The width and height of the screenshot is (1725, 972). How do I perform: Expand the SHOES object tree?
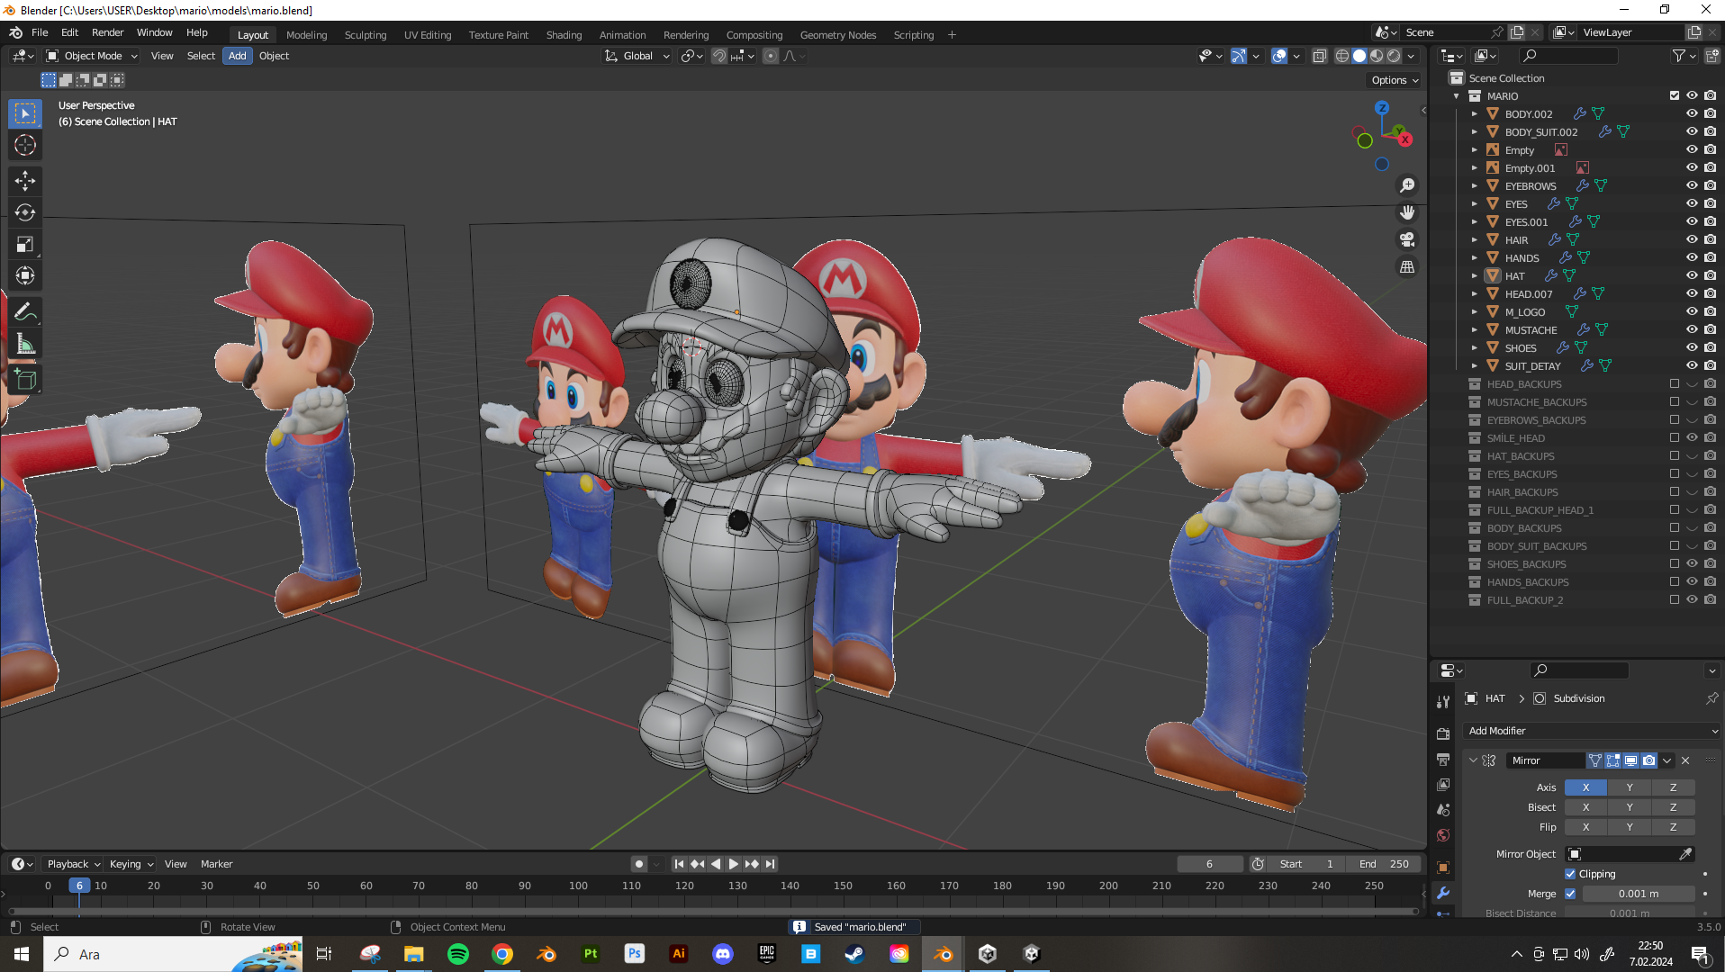click(x=1475, y=347)
